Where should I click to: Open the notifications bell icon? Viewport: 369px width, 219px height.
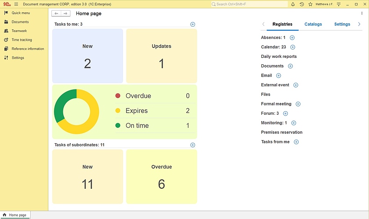pyautogui.click(x=293, y=4)
